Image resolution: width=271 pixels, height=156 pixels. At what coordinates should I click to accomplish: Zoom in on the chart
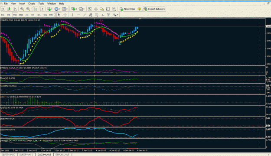tap(22, 9)
